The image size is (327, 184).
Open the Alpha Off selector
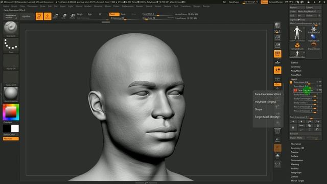point(11,62)
